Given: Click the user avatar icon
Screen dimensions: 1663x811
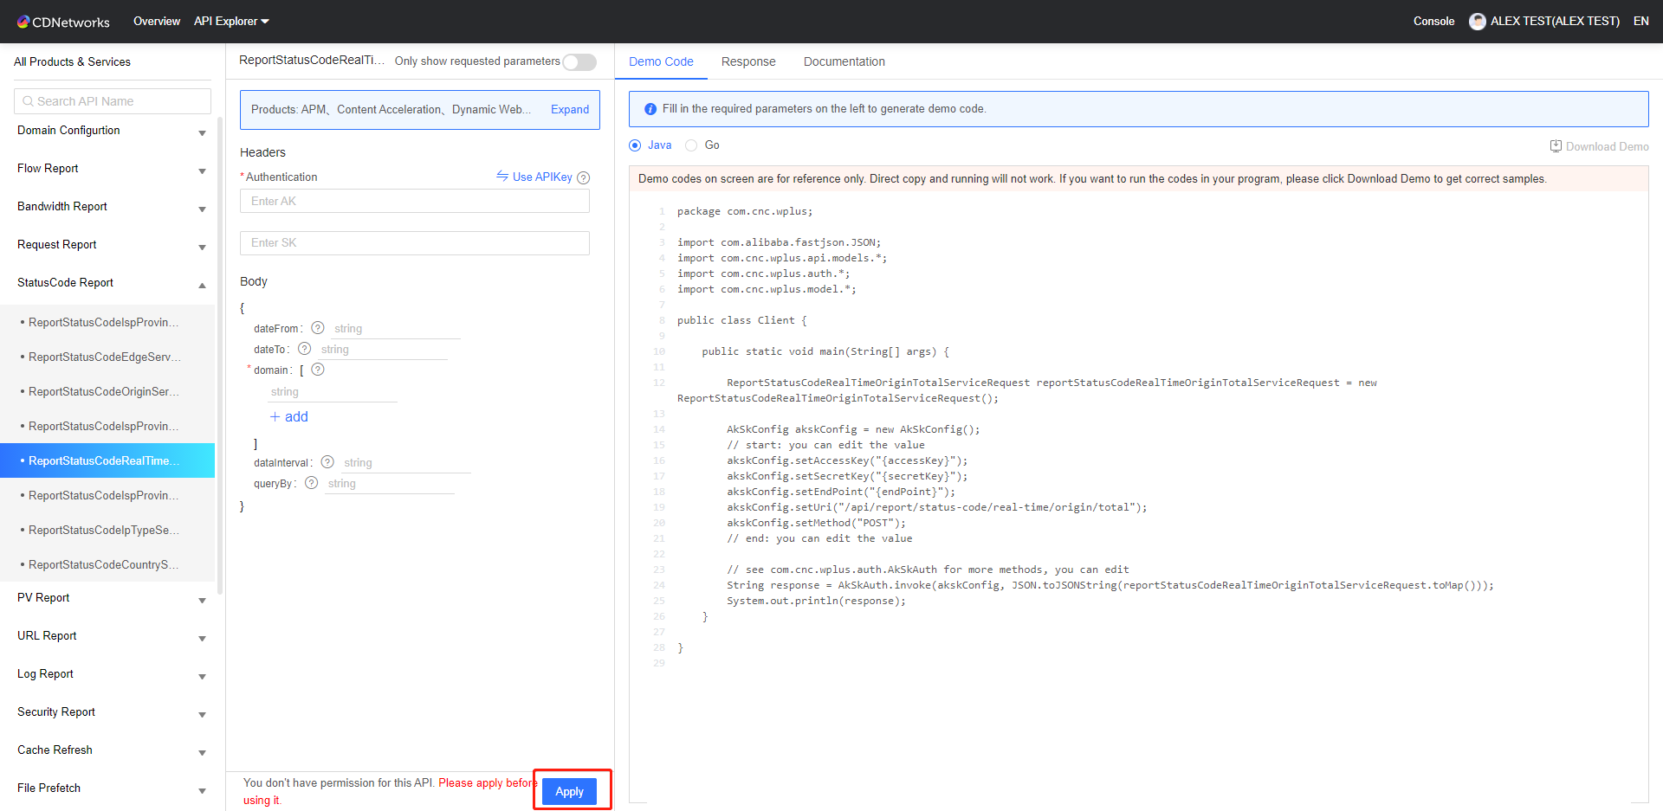Looking at the screenshot, I should tap(1477, 22).
